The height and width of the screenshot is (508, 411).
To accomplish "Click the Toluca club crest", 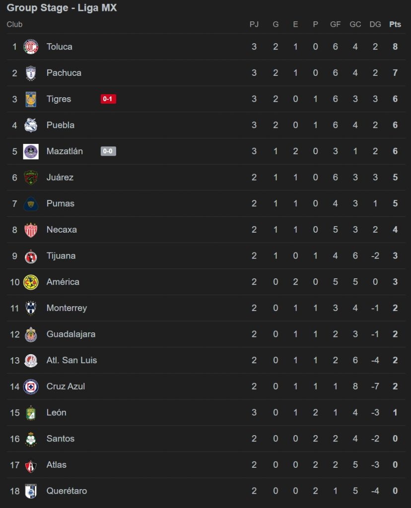I will [x=31, y=47].
